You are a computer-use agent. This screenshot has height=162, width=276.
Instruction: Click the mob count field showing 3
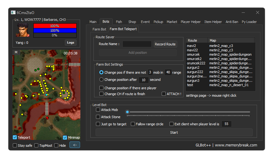[150, 72]
